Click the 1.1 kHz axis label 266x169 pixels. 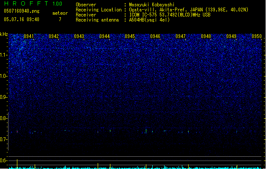point(4,55)
